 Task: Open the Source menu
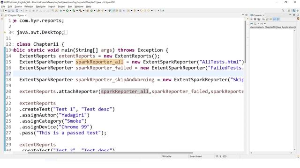[x=18, y=7]
